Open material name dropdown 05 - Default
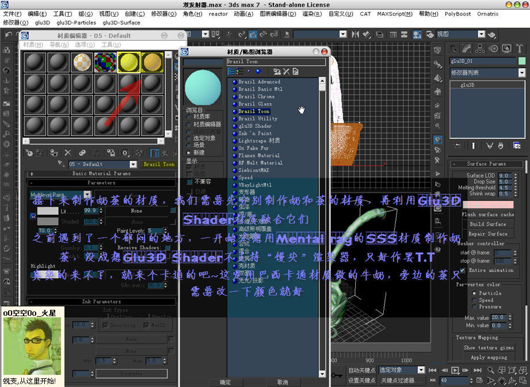 click(x=133, y=164)
